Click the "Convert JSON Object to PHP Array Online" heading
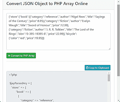 (x=47, y=4)
